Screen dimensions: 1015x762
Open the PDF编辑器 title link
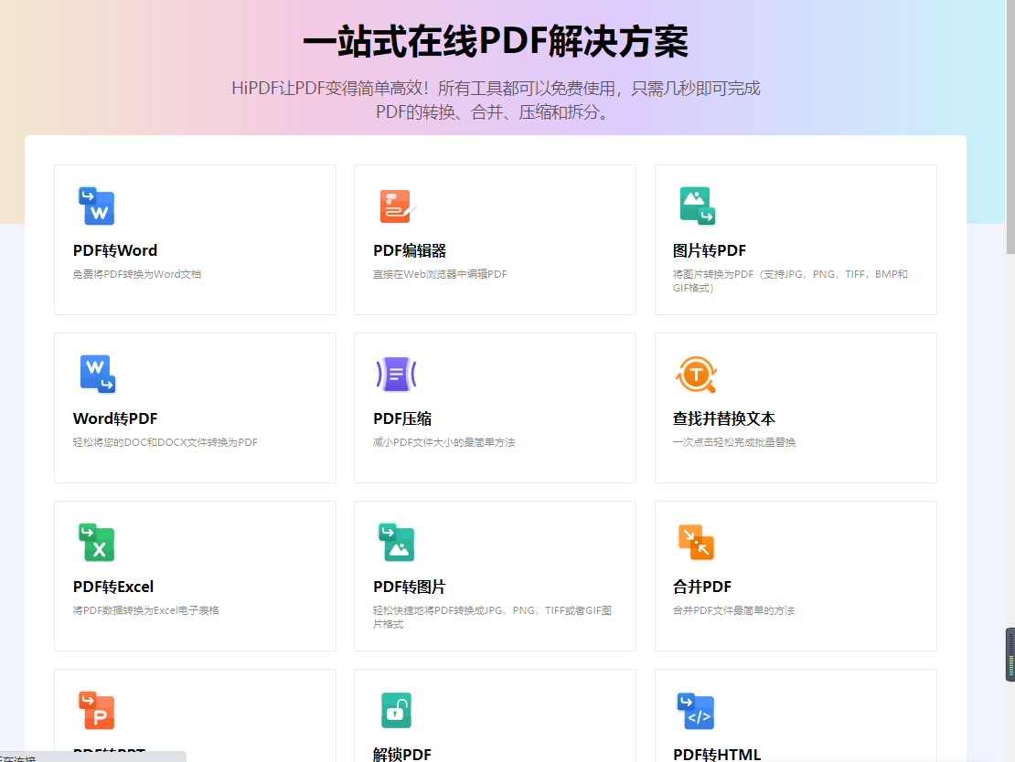(x=410, y=250)
